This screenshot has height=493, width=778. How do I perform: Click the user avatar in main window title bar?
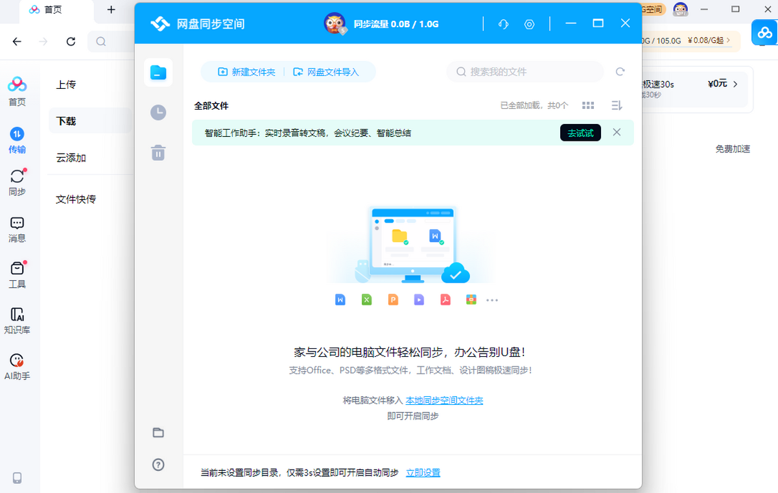point(680,10)
